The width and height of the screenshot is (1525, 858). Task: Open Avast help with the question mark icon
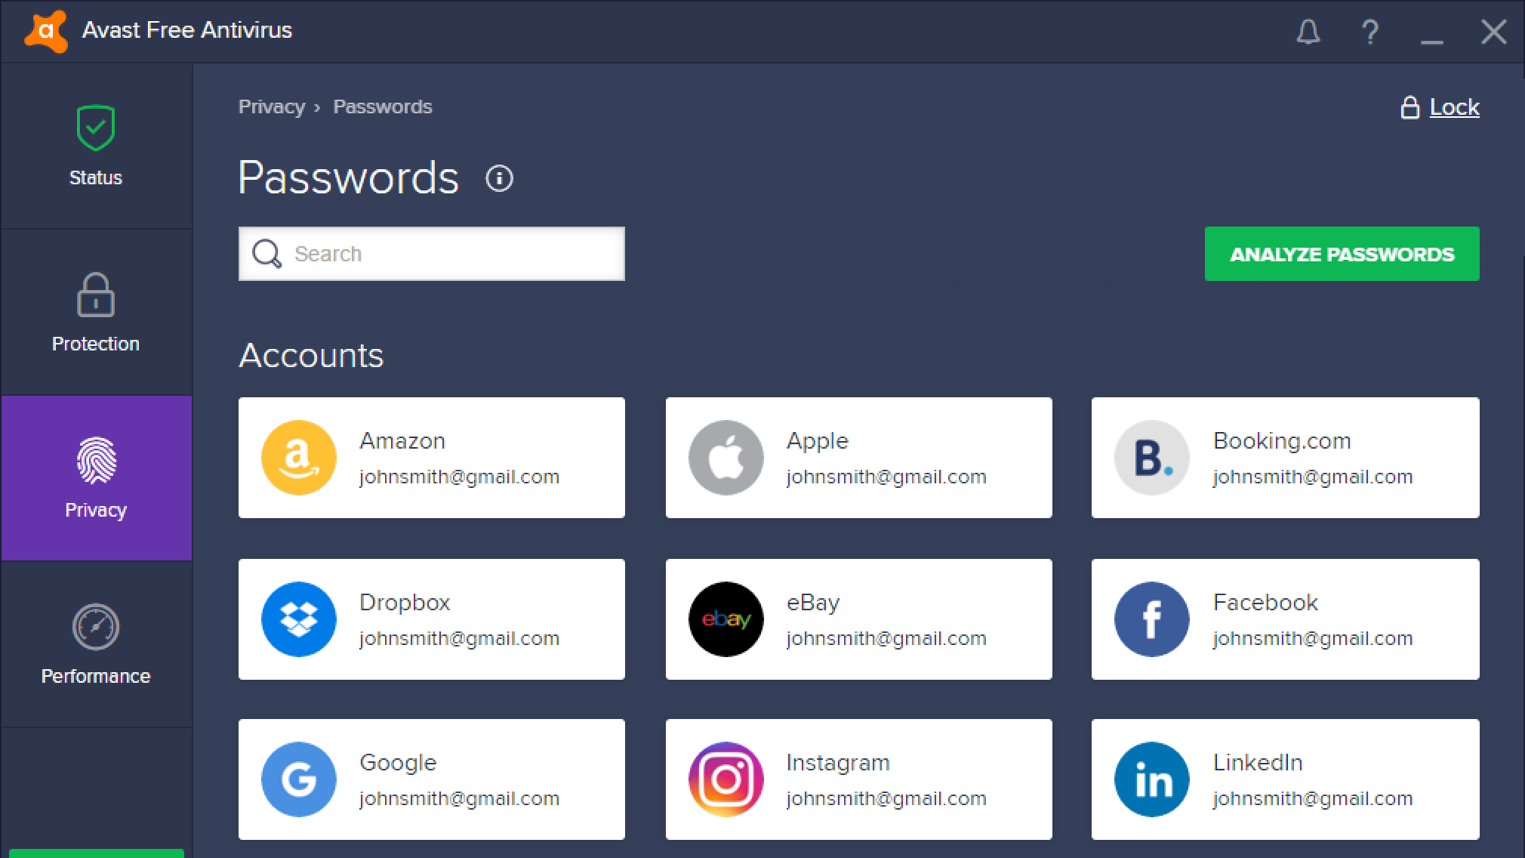point(1370,32)
